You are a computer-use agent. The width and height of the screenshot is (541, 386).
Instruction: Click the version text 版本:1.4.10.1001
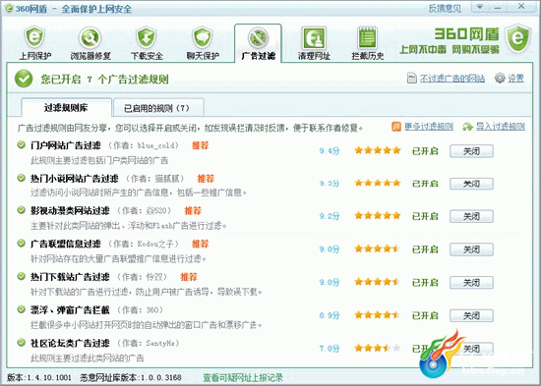(39, 378)
